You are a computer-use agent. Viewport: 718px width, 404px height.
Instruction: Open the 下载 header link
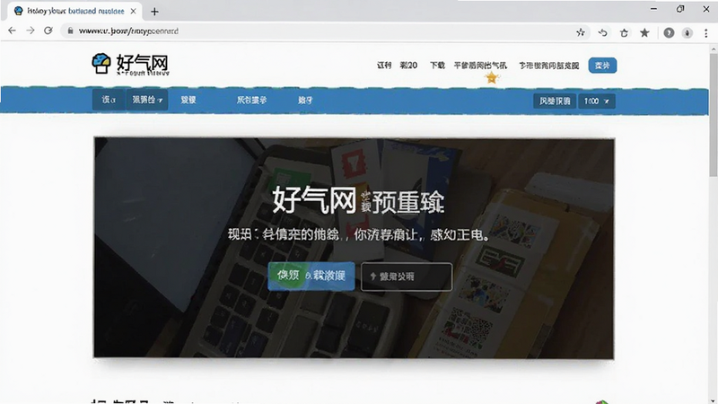(437, 66)
